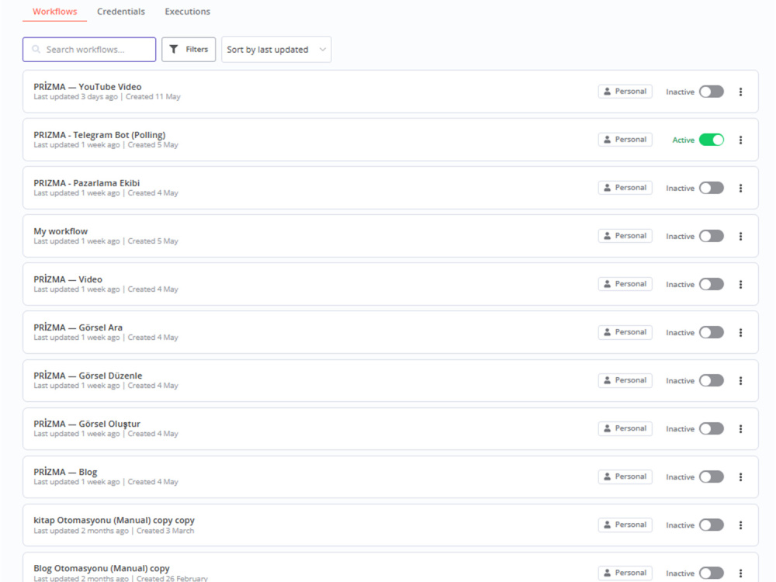This screenshot has height=582, width=776.
Task: Click Personal badge on PRİZMA — Görsel Ara
Action: pyautogui.click(x=625, y=332)
